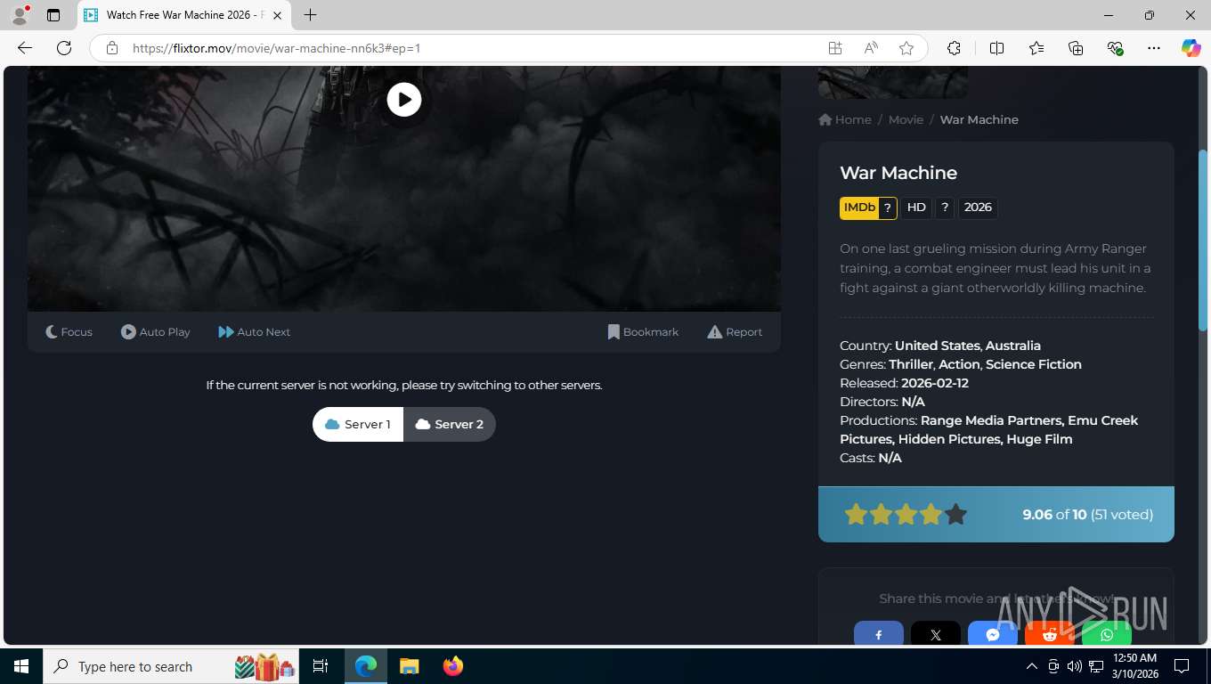Open browser Extensions menu
1211x684 pixels.
954,48
